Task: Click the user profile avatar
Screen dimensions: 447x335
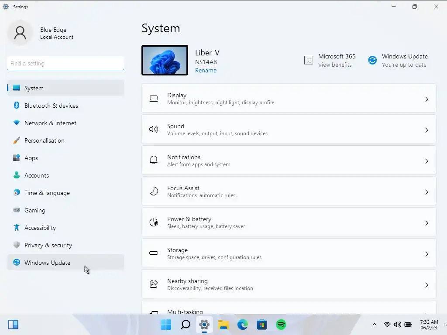Action: click(x=20, y=33)
